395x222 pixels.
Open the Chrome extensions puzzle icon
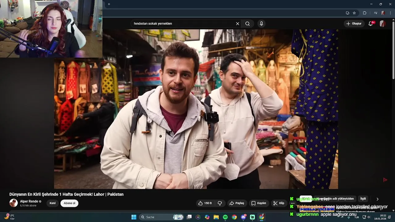364,13
